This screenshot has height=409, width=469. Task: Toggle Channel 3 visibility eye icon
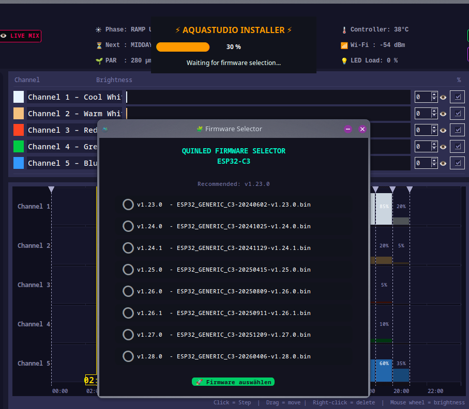click(x=443, y=130)
